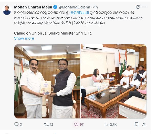Bookmark this post

tap(136, 125)
